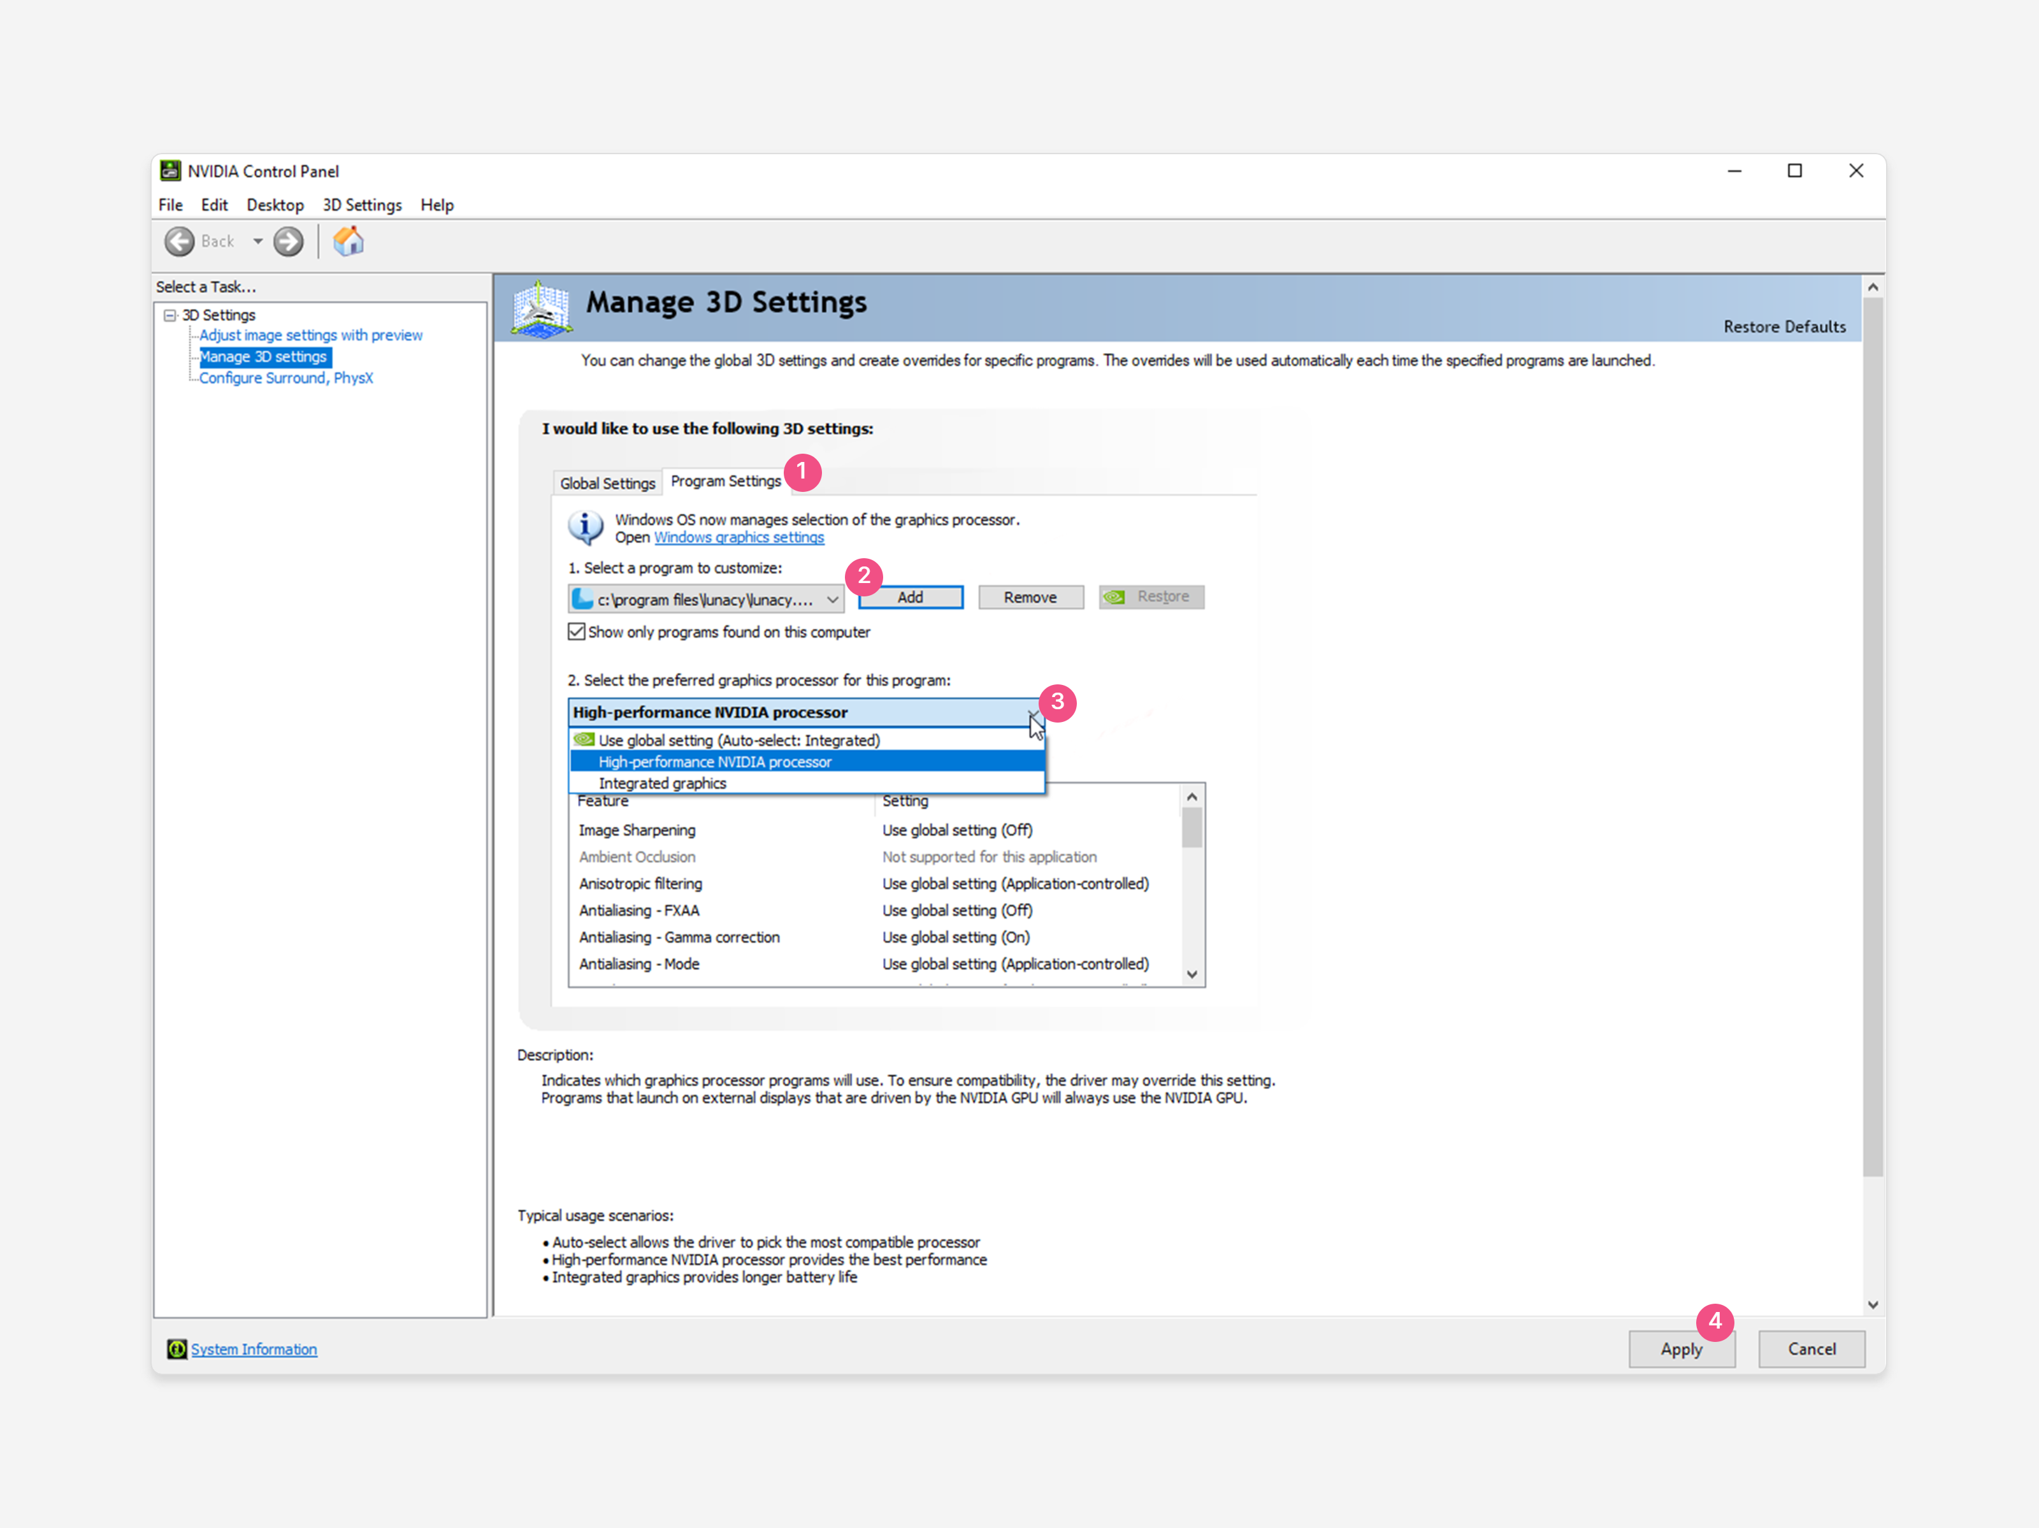Select the Anisotropic filtering feature row
Viewport: 2039px width, 1528px height.
tap(874, 884)
